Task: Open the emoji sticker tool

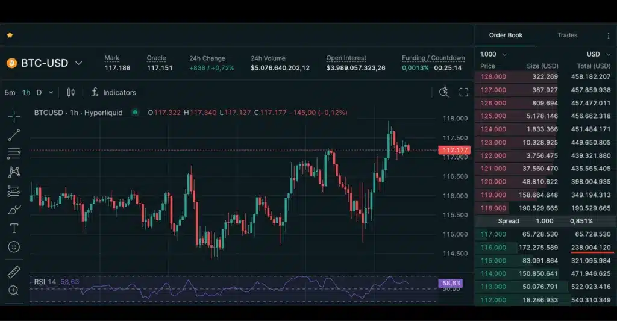Action: (14, 247)
